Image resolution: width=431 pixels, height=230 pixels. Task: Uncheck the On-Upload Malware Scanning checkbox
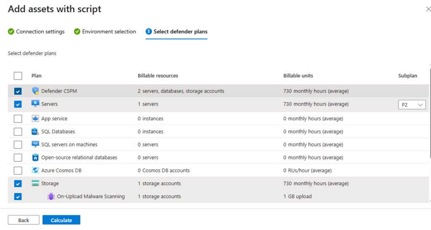18,196
